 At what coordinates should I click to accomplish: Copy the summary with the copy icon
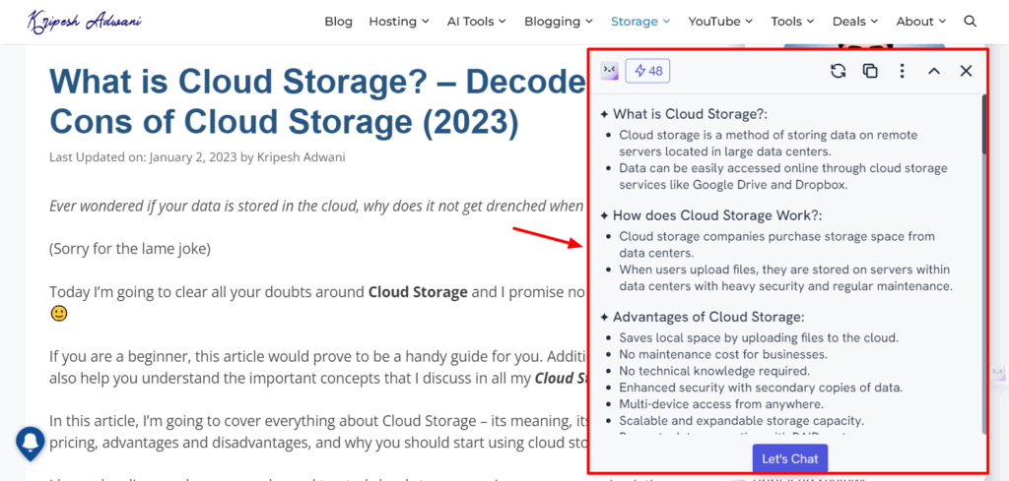(x=870, y=71)
